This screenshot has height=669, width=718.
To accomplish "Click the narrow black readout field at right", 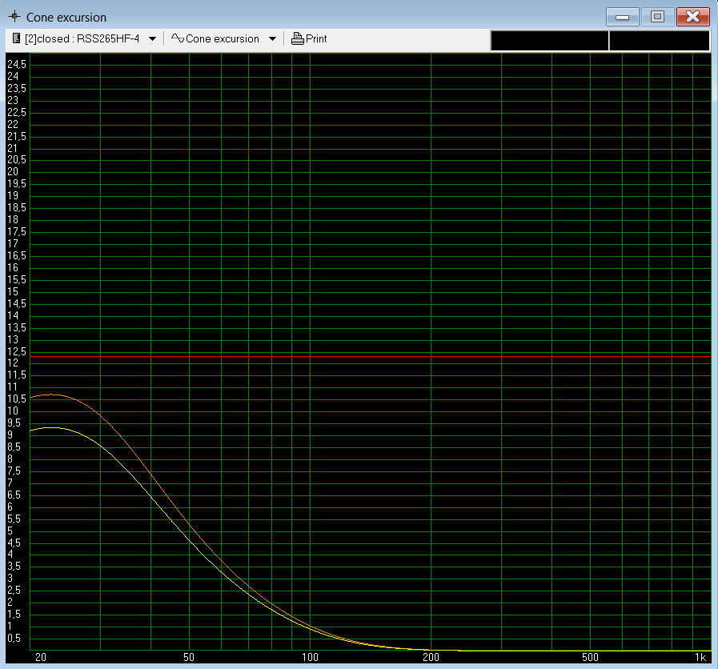I will 660,40.
